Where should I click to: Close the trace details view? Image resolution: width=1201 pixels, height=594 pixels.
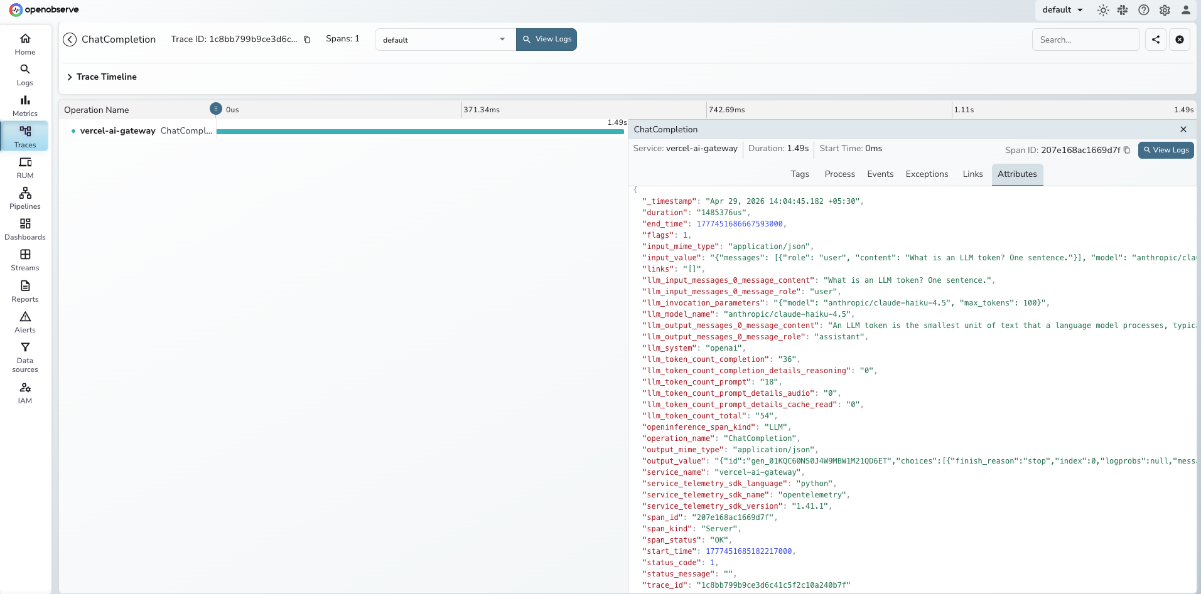coord(1180,40)
